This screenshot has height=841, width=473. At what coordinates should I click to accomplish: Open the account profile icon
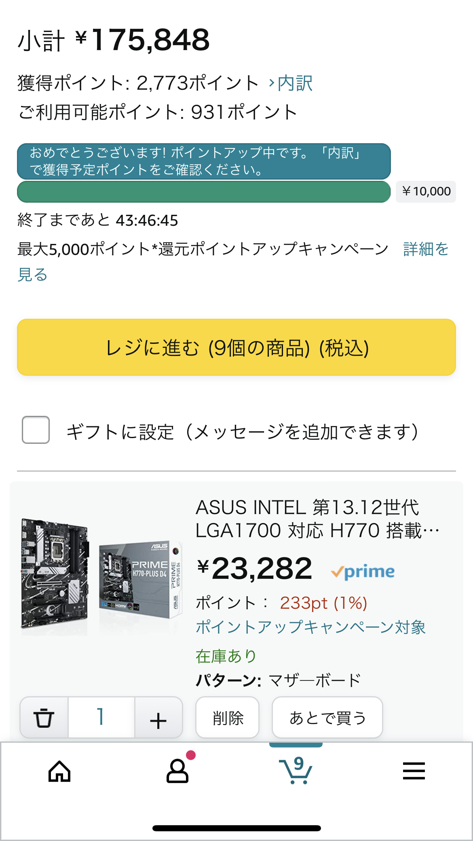click(177, 771)
